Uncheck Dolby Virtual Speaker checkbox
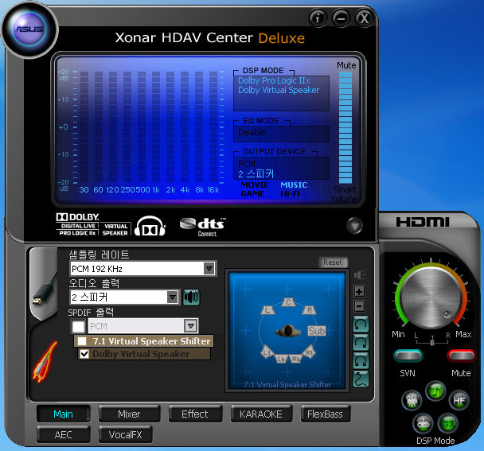This screenshot has width=484, height=451. coord(84,354)
